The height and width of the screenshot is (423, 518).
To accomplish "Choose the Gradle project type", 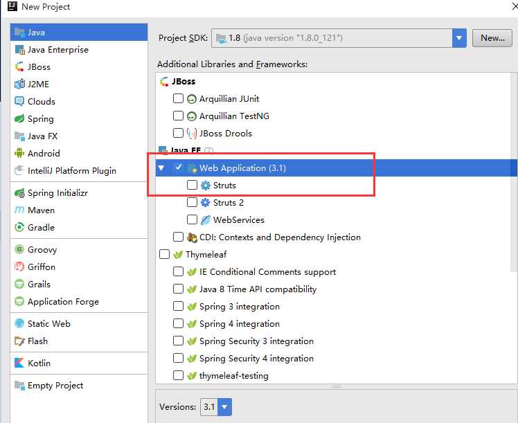I will (x=79, y=227).
